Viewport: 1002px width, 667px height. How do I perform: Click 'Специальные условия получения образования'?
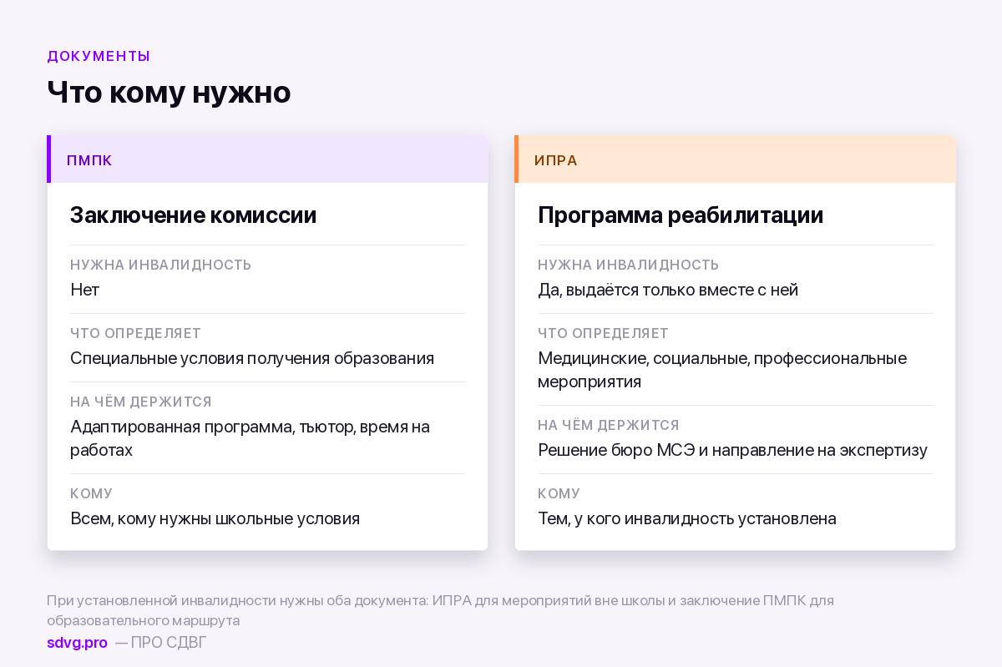click(252, 358)
